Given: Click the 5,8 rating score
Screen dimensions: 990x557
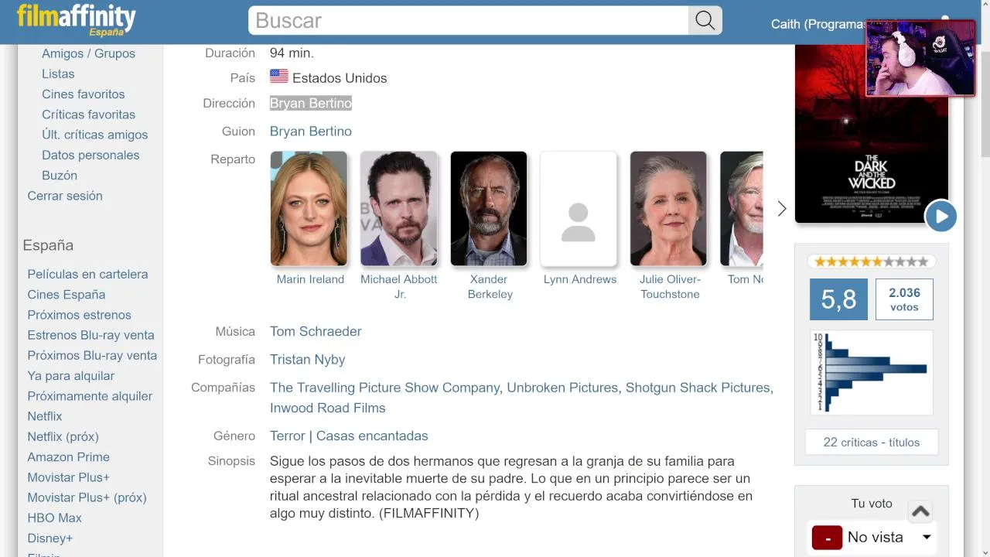Looking at the screenshot, I should point(838,299).
